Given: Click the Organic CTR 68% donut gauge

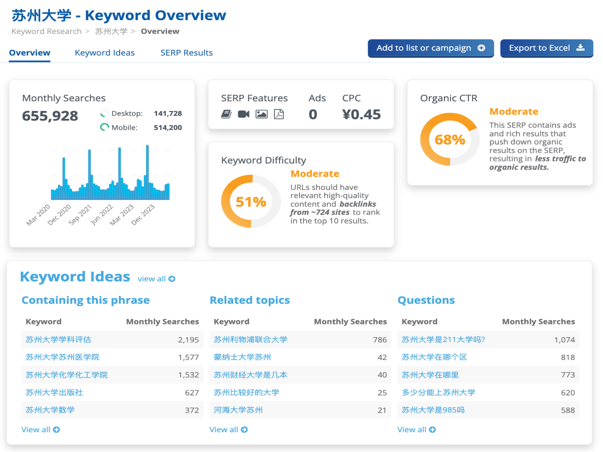Looking at the screenshot, I should point(450,139).
